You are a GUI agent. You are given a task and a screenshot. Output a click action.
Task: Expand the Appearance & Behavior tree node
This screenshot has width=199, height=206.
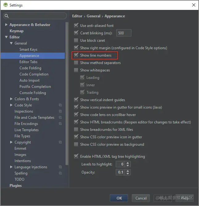pyautogui.click(x=6, y=25)
